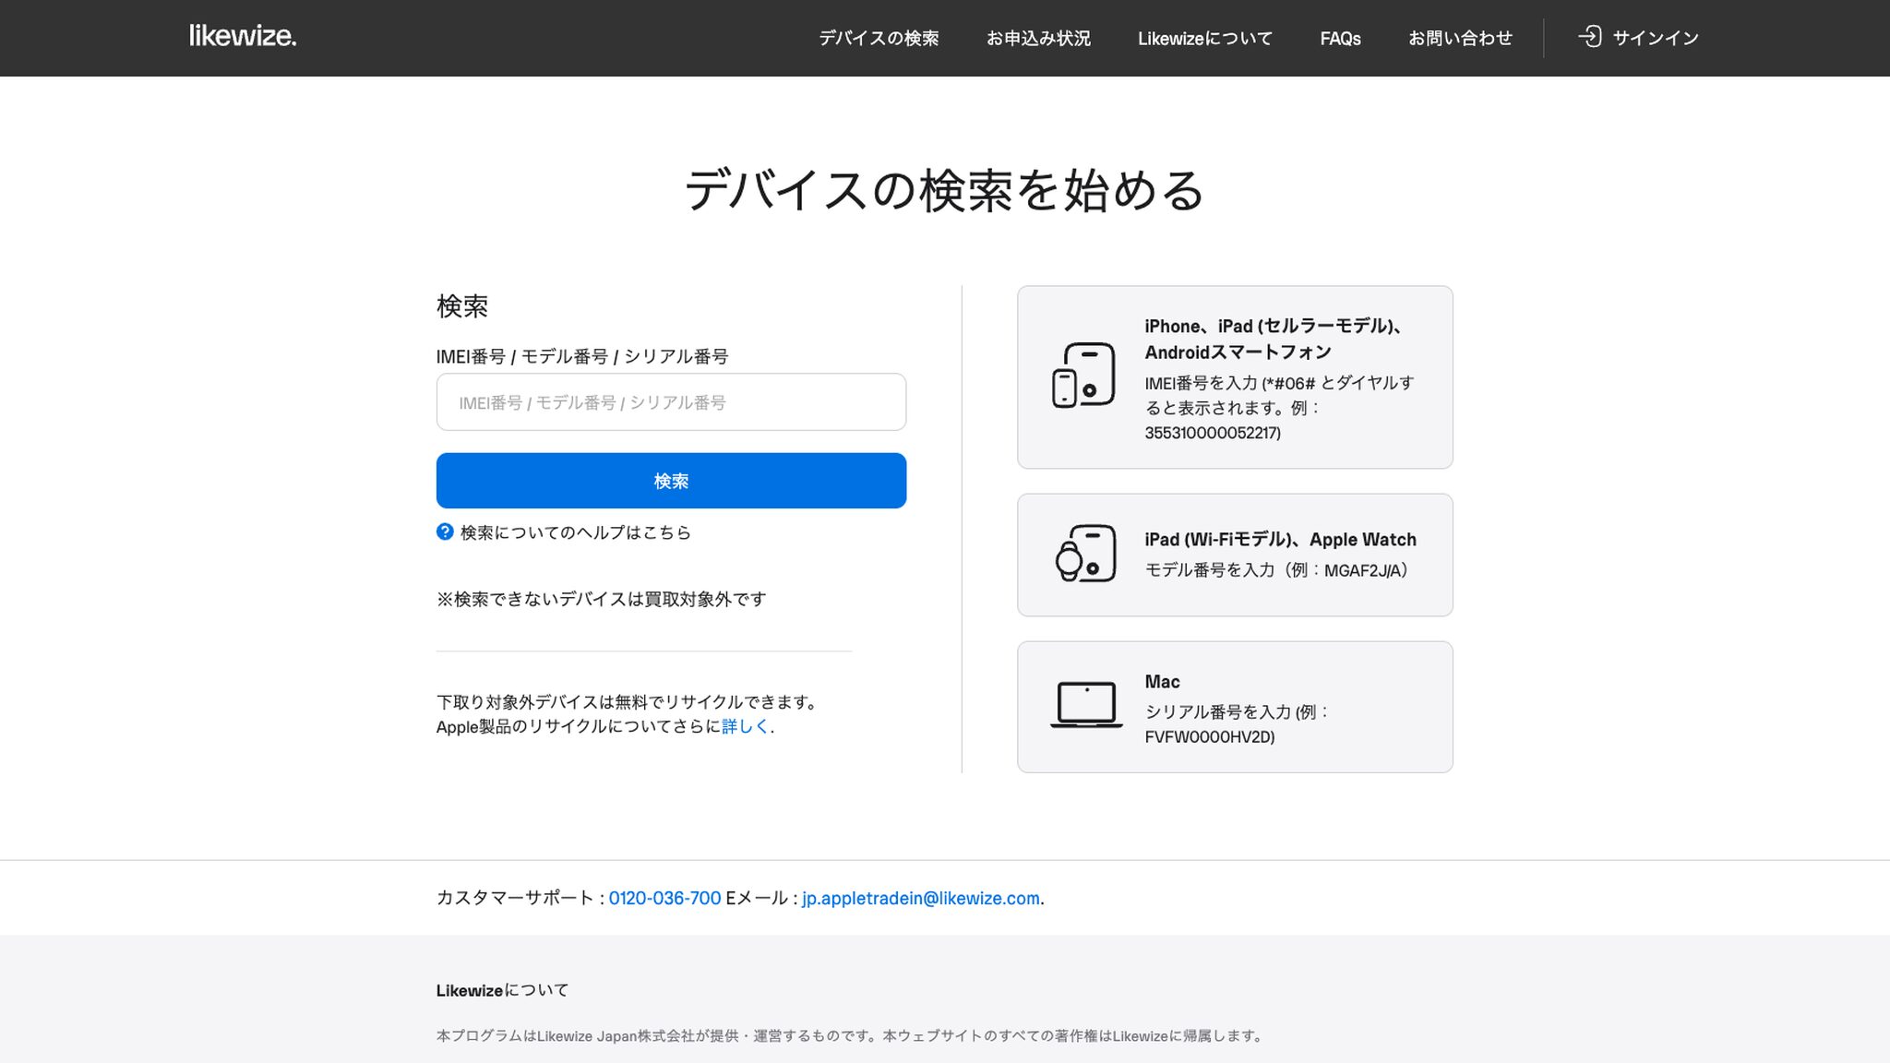Open FAQs navigation item

[x=1340, y=39]
